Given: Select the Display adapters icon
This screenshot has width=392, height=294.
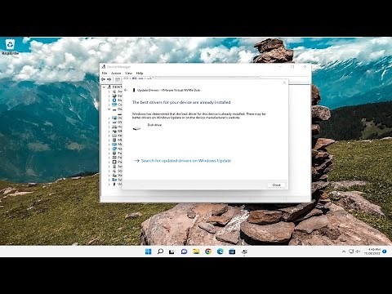Looking at the screenshot, I should tap(114, 118).
